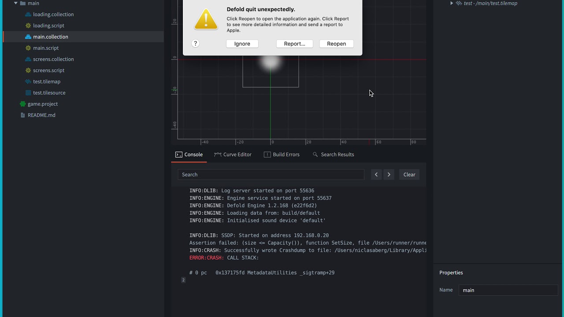Click the game.project green icon
Screen dimensions: 564x317
23,104
